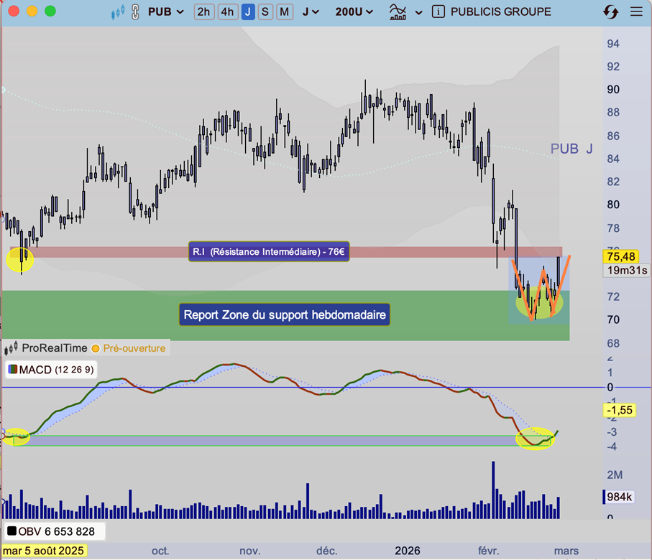This screenshot has height=560, width=652.
Task: Click the Report Zone du support hebdomadaire label
Action: (285, 314)
